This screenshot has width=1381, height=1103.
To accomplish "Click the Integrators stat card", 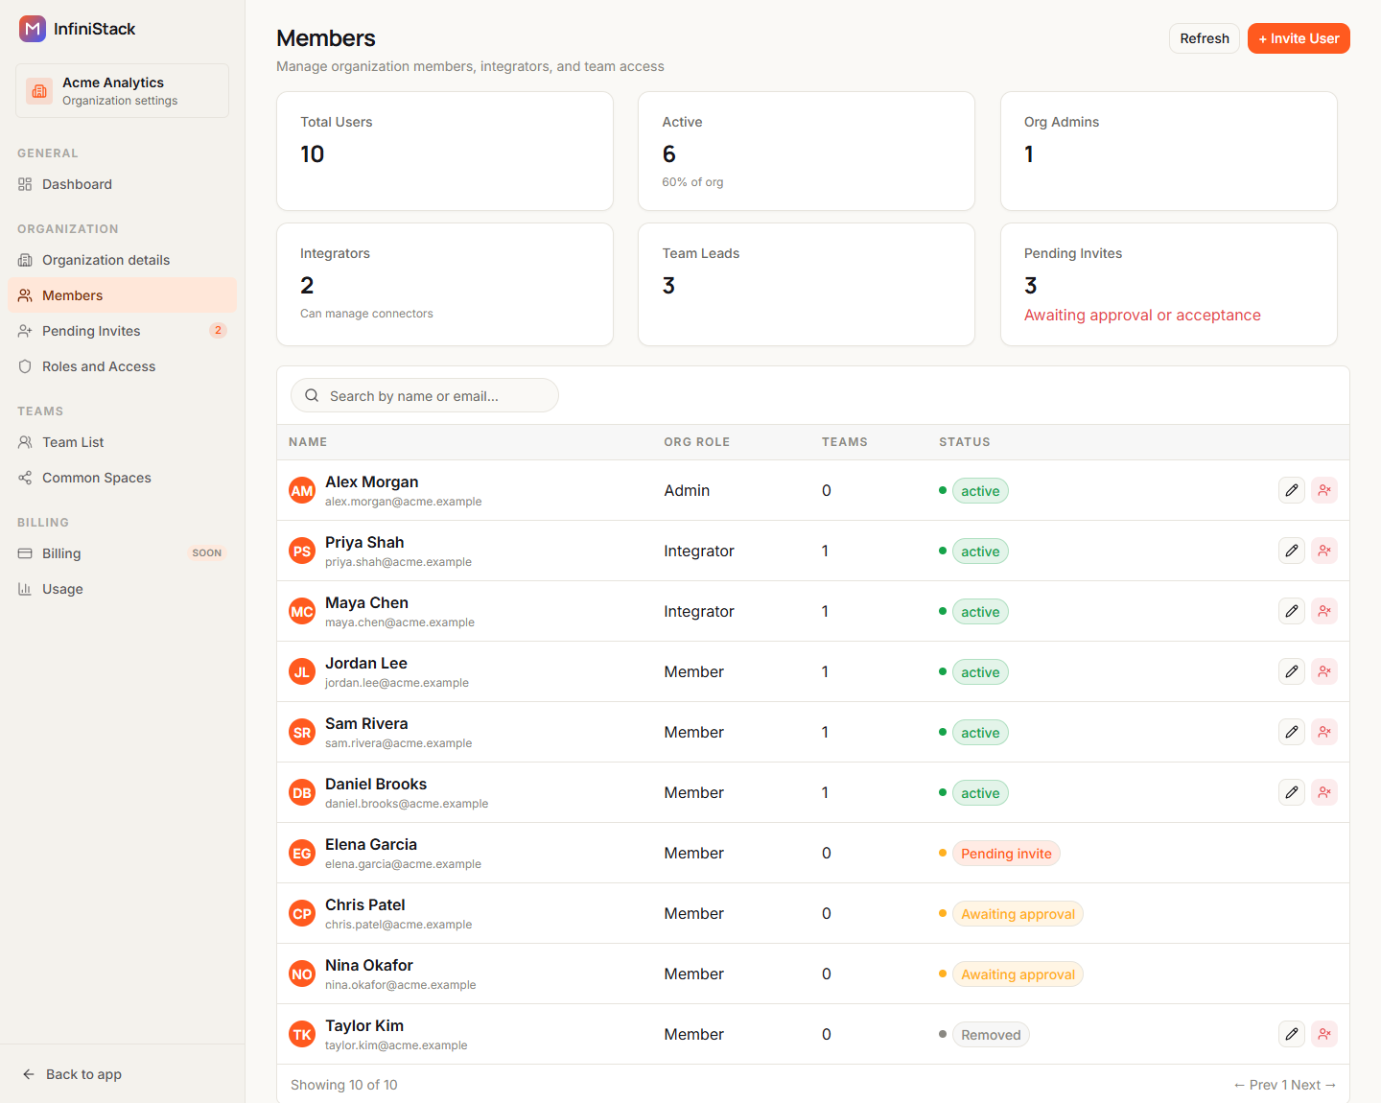I will tap(445, 284).
